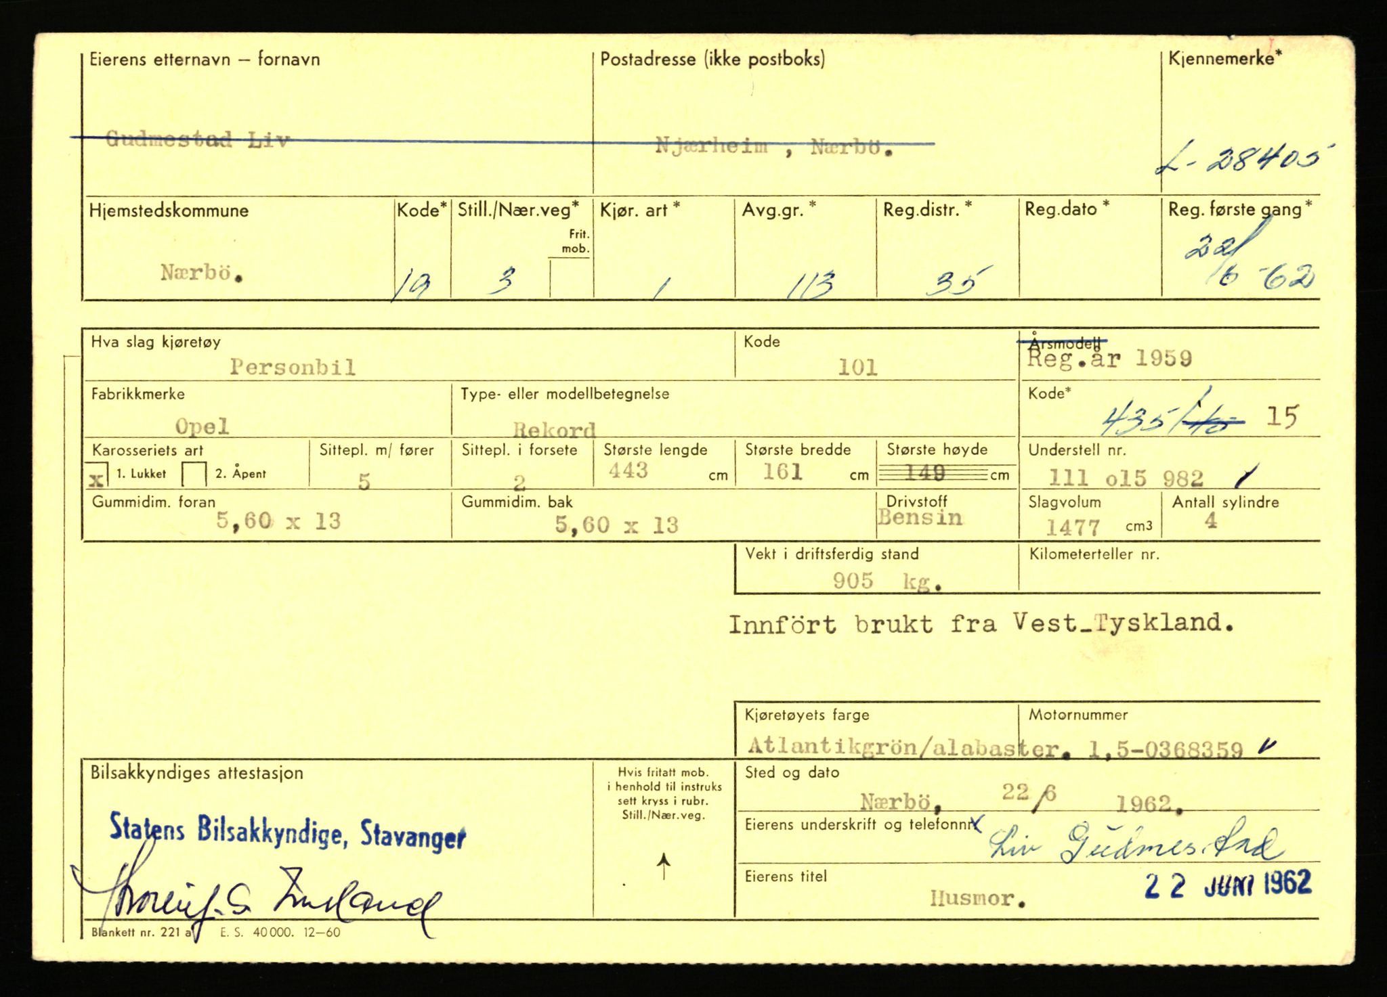Click the 'Personbil' vehicle type field
The image size is (1387, 997).
[292, 368]
